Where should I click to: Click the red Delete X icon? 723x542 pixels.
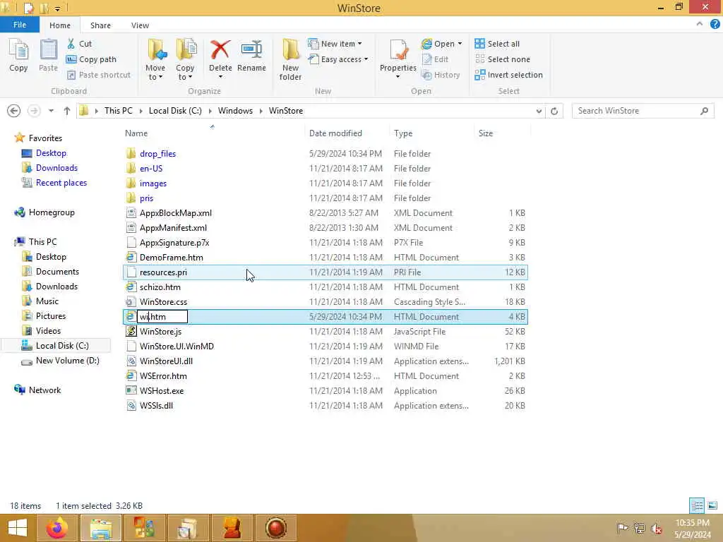pyautogui.click(x=220, y=50)
